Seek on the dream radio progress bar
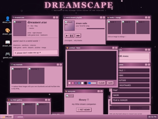This screenshot has height=119, width=158. coord(90,29)
